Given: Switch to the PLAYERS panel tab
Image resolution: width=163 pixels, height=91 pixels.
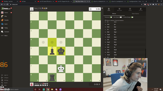Looking at the screenshot, I should pos(141,9).
